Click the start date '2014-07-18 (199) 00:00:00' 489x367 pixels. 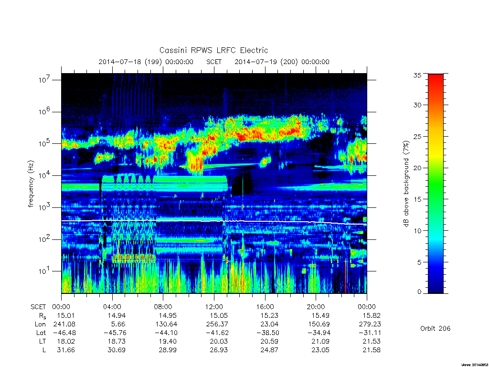(146, 62)
